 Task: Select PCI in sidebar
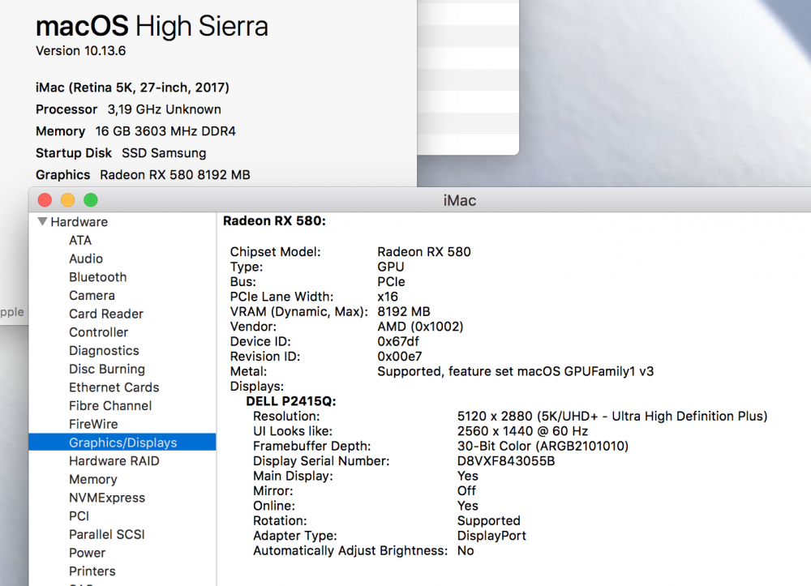pyautogui.click(x=79, y=516)
